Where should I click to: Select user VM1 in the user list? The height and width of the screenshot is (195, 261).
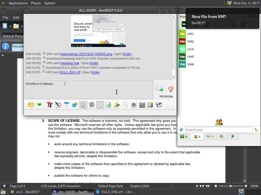[219, 34]
